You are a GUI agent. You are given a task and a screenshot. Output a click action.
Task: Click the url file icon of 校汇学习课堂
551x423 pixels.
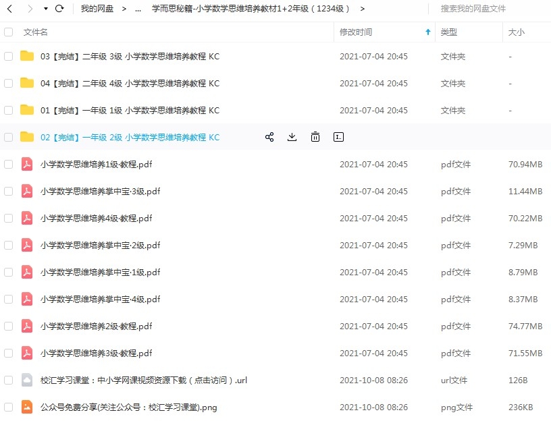click(x=27, y=380)
